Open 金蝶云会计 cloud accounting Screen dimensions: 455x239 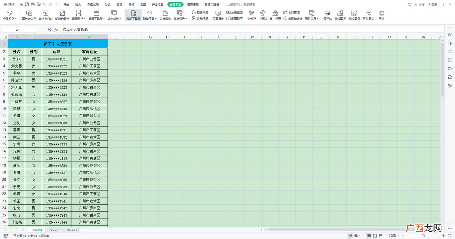(x=293, y=18)
